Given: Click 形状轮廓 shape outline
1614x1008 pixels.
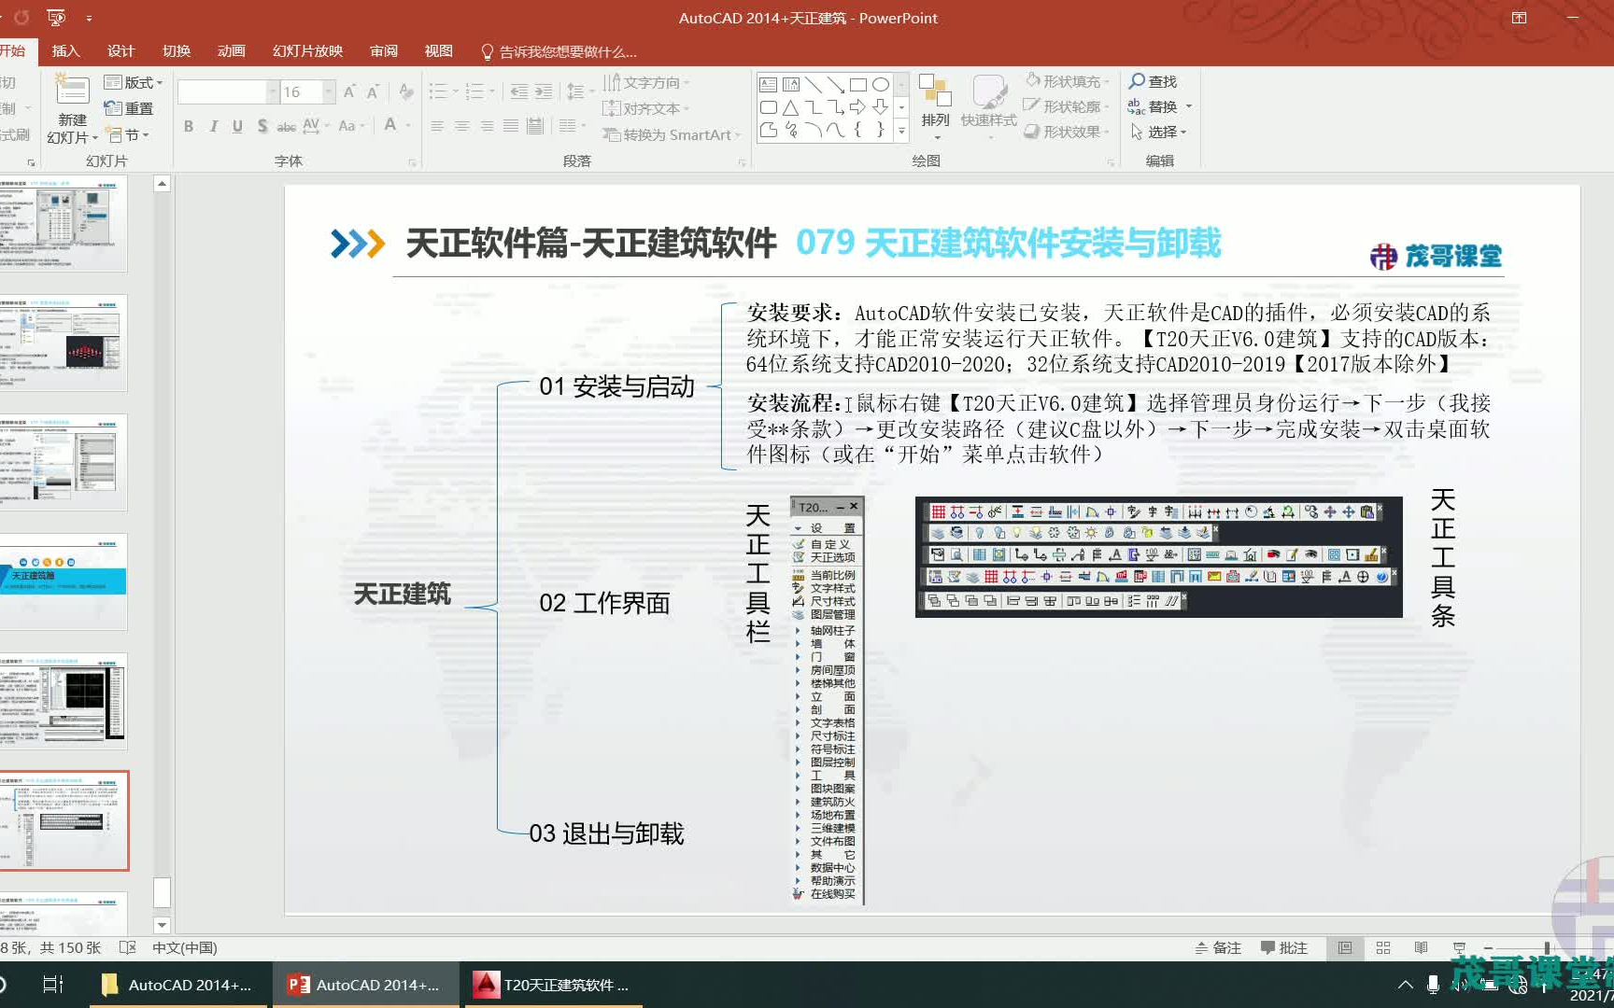Looking at the screenshot, I should point(1066,106).
